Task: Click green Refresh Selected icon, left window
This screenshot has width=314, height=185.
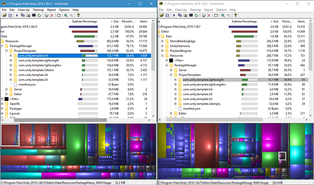Action: pyautogui.click(x=39, y=15)
